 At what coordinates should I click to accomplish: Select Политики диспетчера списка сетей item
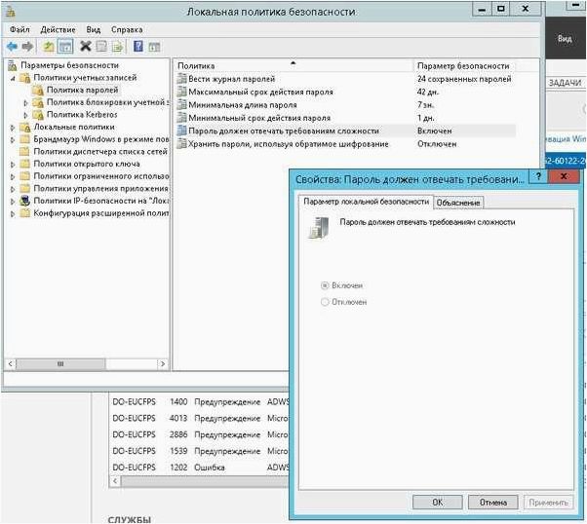100,152
